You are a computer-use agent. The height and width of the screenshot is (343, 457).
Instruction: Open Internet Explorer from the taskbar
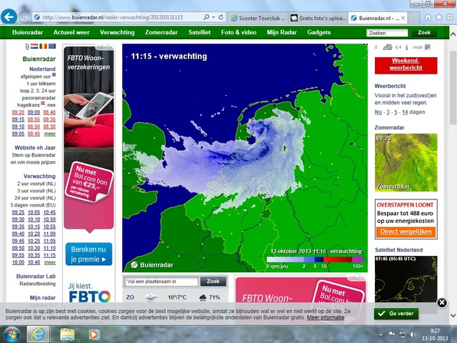tap(37, 334)
